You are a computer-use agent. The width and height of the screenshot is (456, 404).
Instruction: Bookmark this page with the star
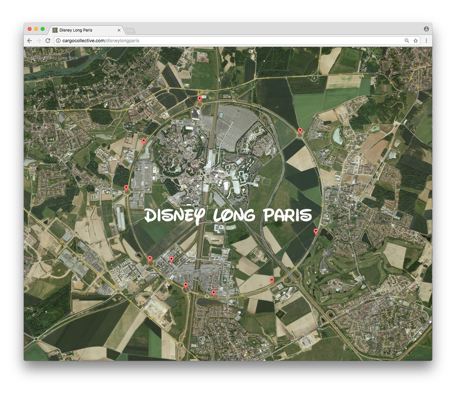click(416, 41)
